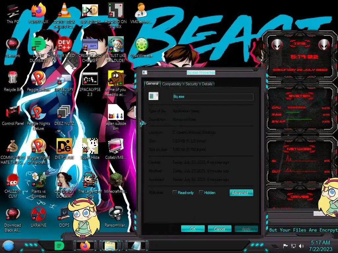Open green document app in taskbar
This screenshot has height=253, width=338.
[x=59, y=246]
